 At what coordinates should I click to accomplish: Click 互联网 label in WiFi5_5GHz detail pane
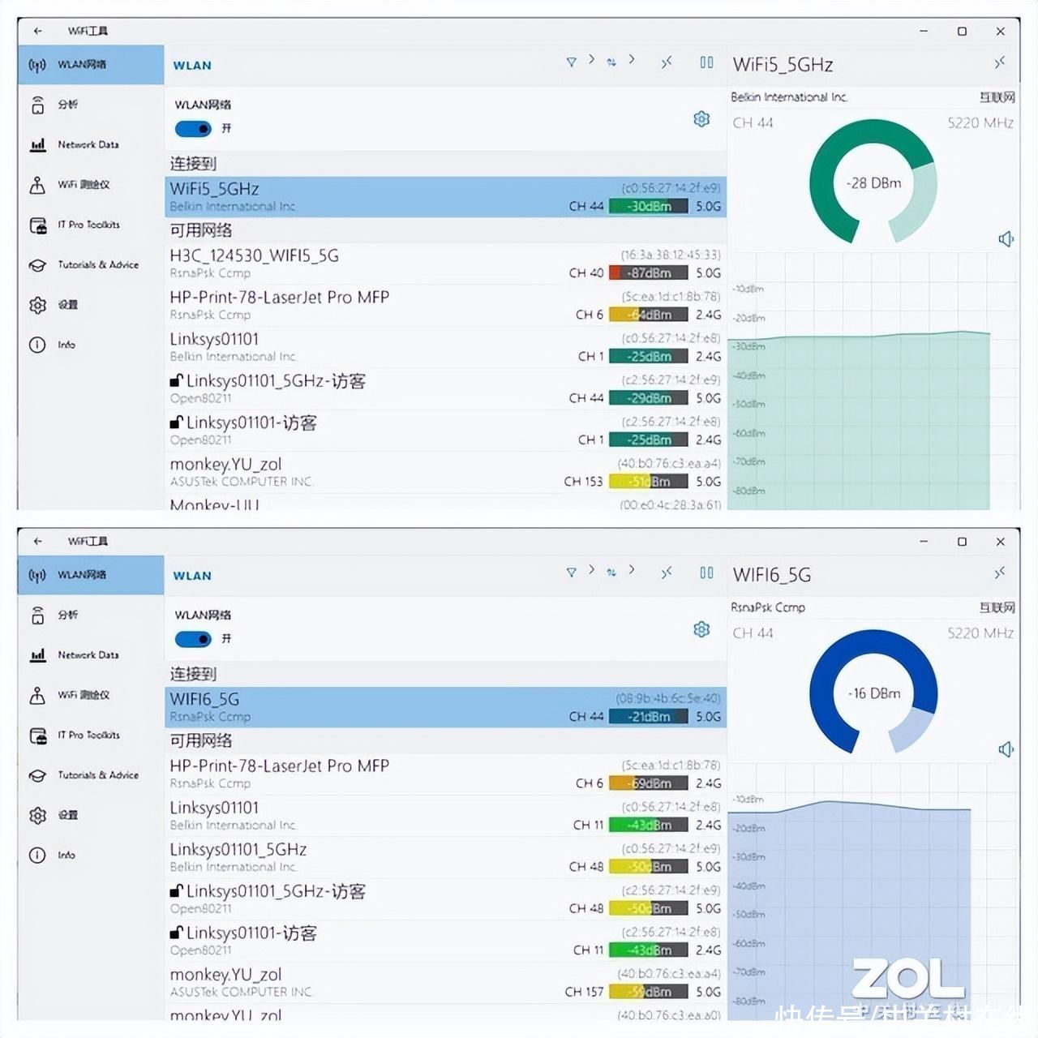click(997, 97)
